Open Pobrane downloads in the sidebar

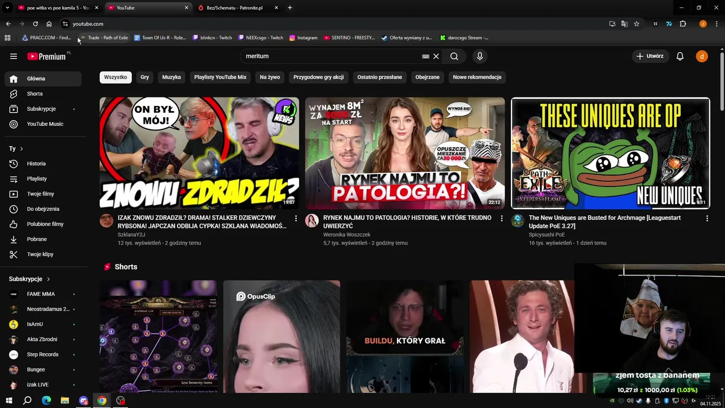click(43, 239)
